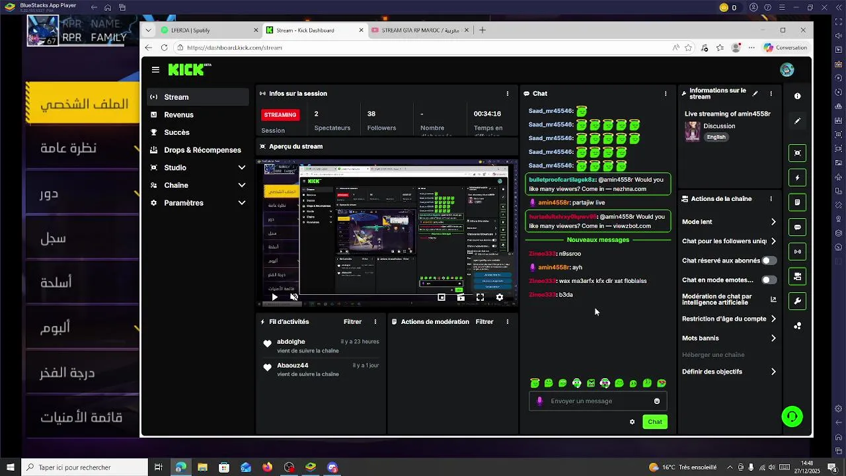Expand the Studio sidebar section
This screenshot has height=476, width=846.
[198, 167]
